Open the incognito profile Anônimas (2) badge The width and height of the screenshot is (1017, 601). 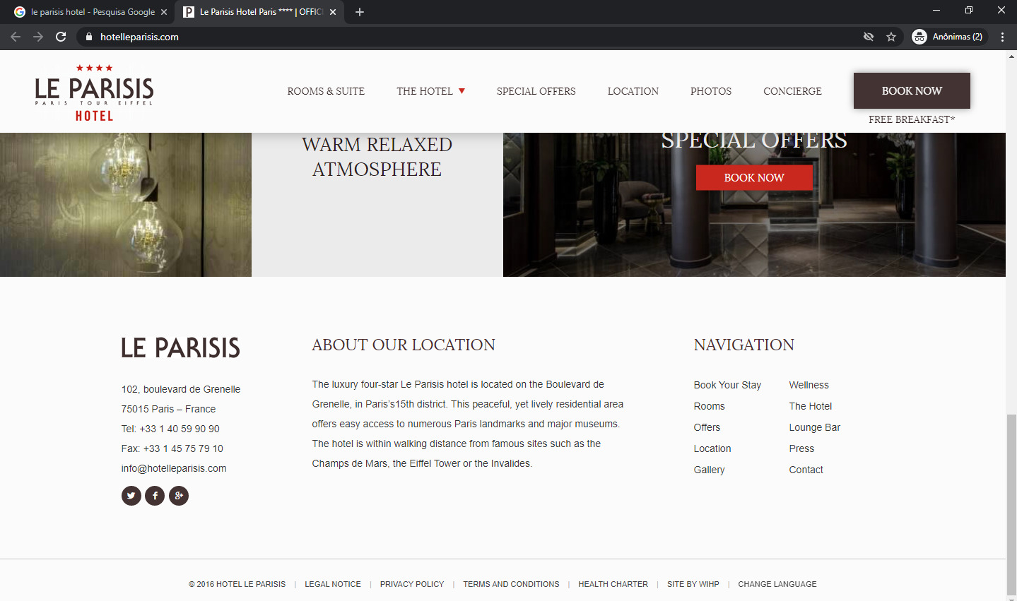tap(948, 37)
